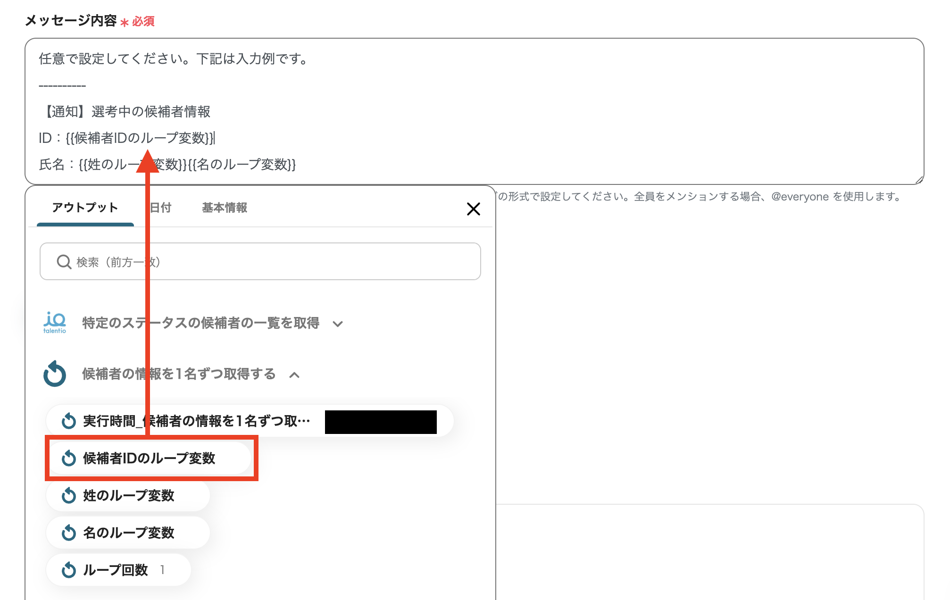This screenshot has width=950, height=600.
Task: Click the loop icon beside 候補者の情報を1名ずつ取得する
Action: [55, 375]
